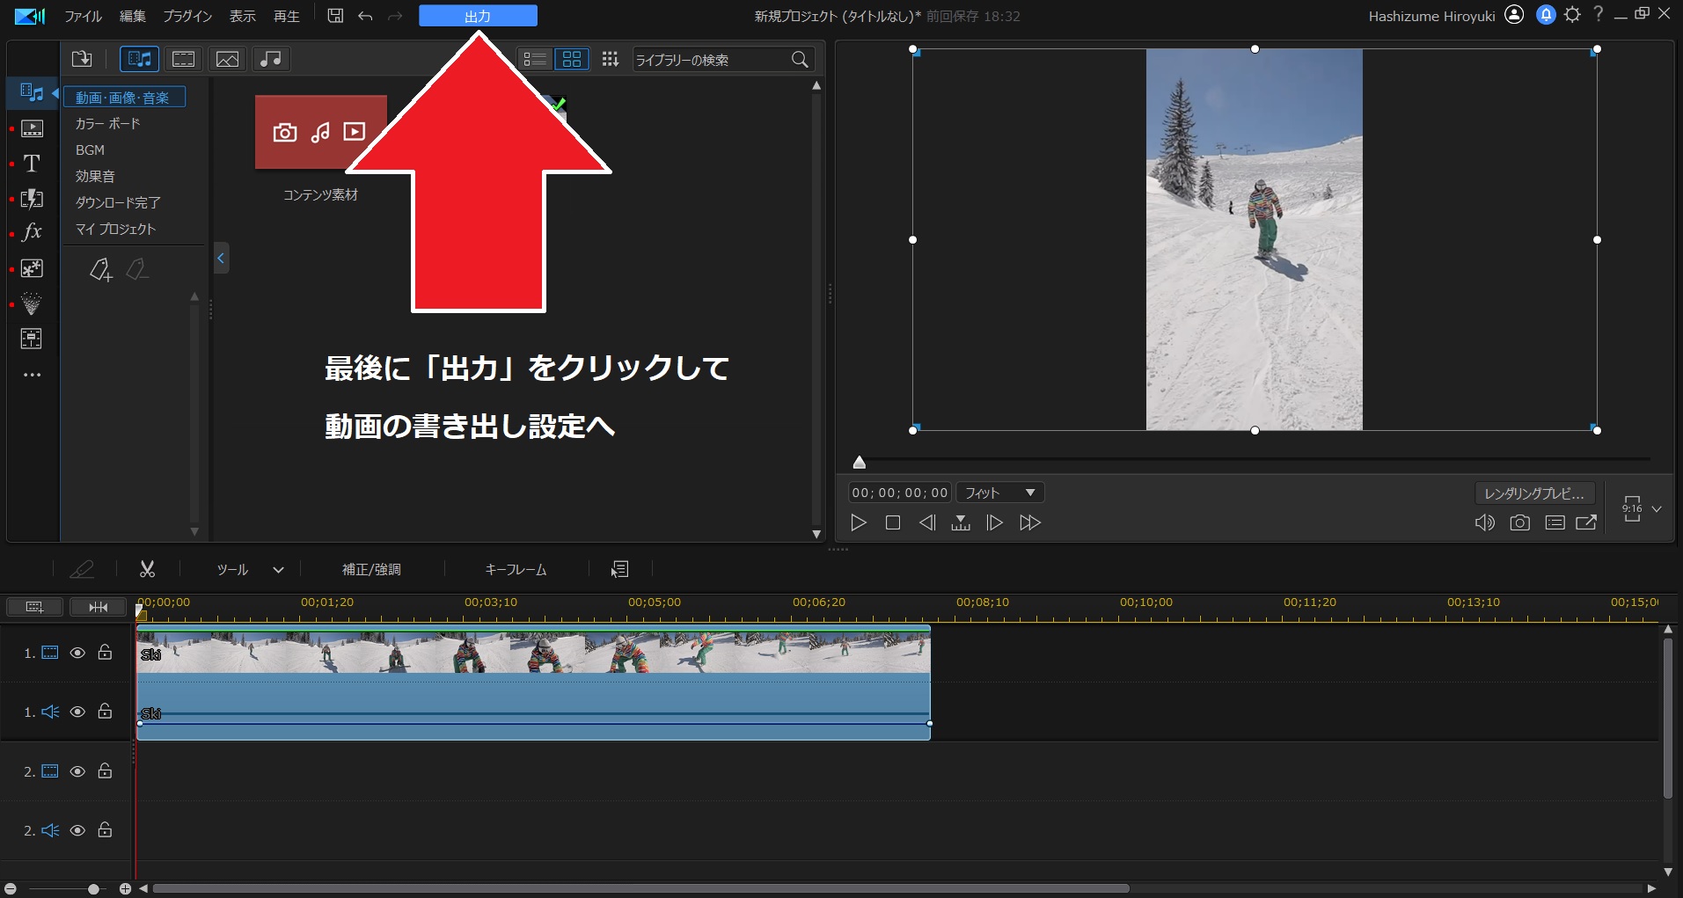This screenshot has height=898, width=1683.
Task: Select the 効果音 category
Action: [95, 177]
